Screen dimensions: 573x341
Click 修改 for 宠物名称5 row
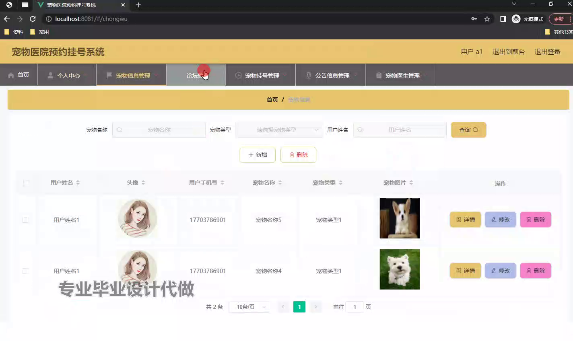500,220
